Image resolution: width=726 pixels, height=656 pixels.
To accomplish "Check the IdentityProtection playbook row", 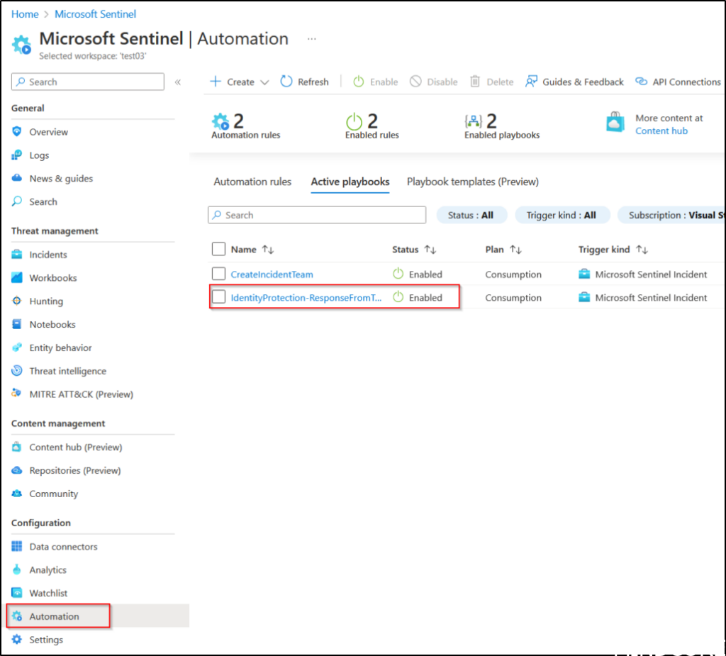I will 218,297.
